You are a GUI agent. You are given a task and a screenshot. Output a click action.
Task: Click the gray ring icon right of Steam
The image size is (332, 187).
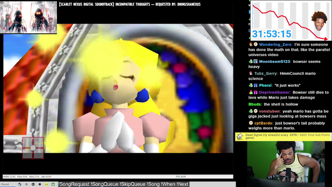pyautogui.click(x=26, y=184)
